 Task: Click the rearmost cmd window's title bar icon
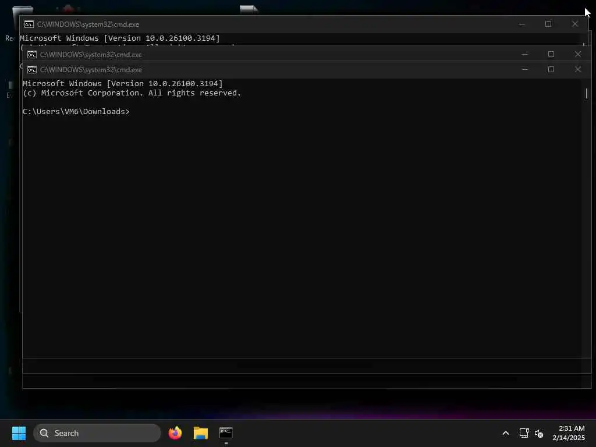29,24
